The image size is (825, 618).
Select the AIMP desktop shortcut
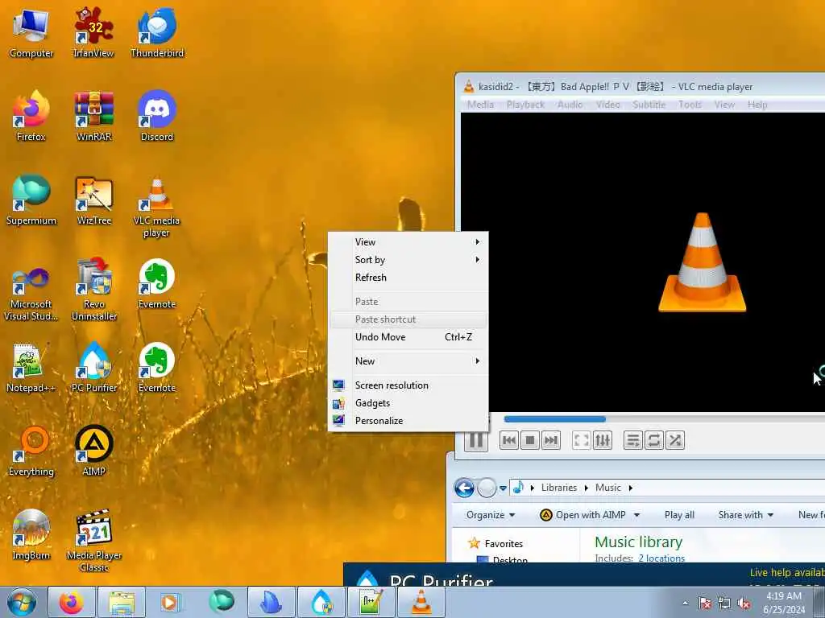(x=93, y=451)
